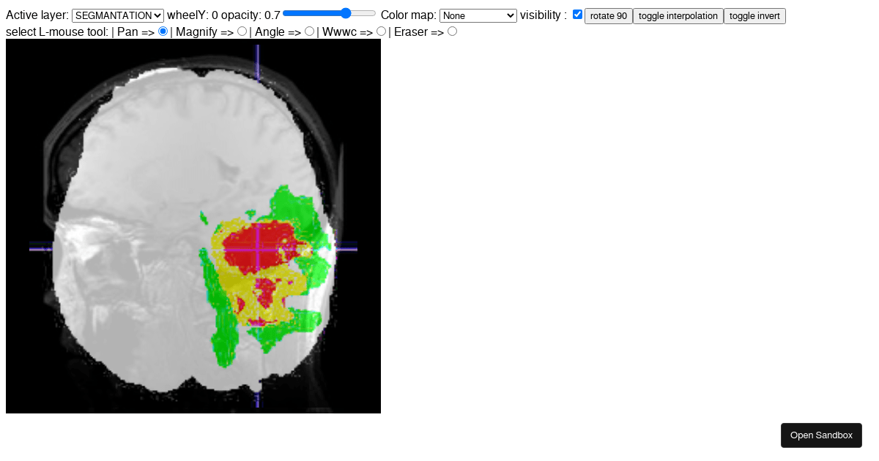879x461 pixels.
Task: Adjust the opacity slider
Action: point(329,13)
